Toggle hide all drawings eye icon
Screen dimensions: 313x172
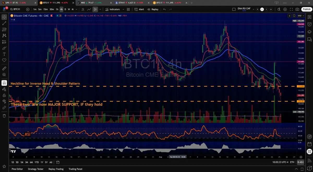pos(4,101)
